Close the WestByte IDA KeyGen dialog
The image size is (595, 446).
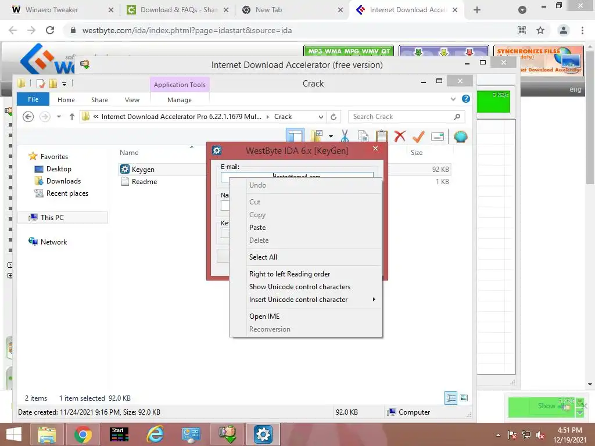coord(375,149)
